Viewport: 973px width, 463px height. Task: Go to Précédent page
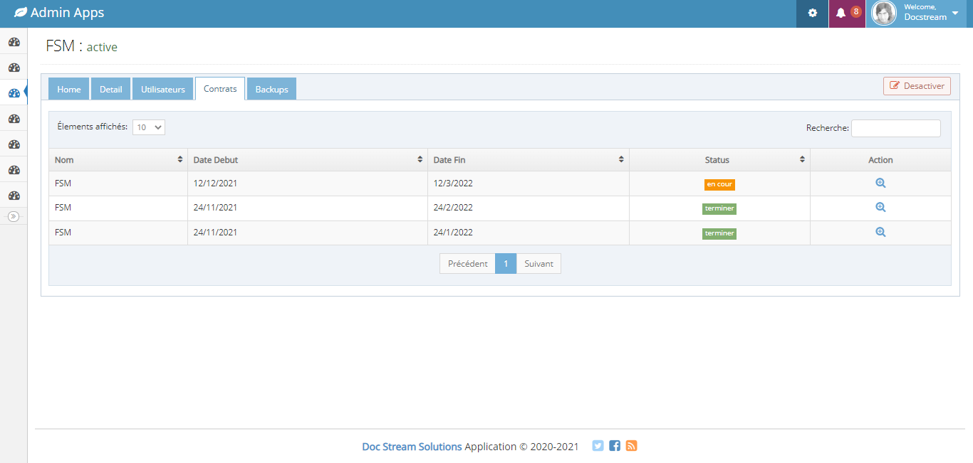click(467, 264)
